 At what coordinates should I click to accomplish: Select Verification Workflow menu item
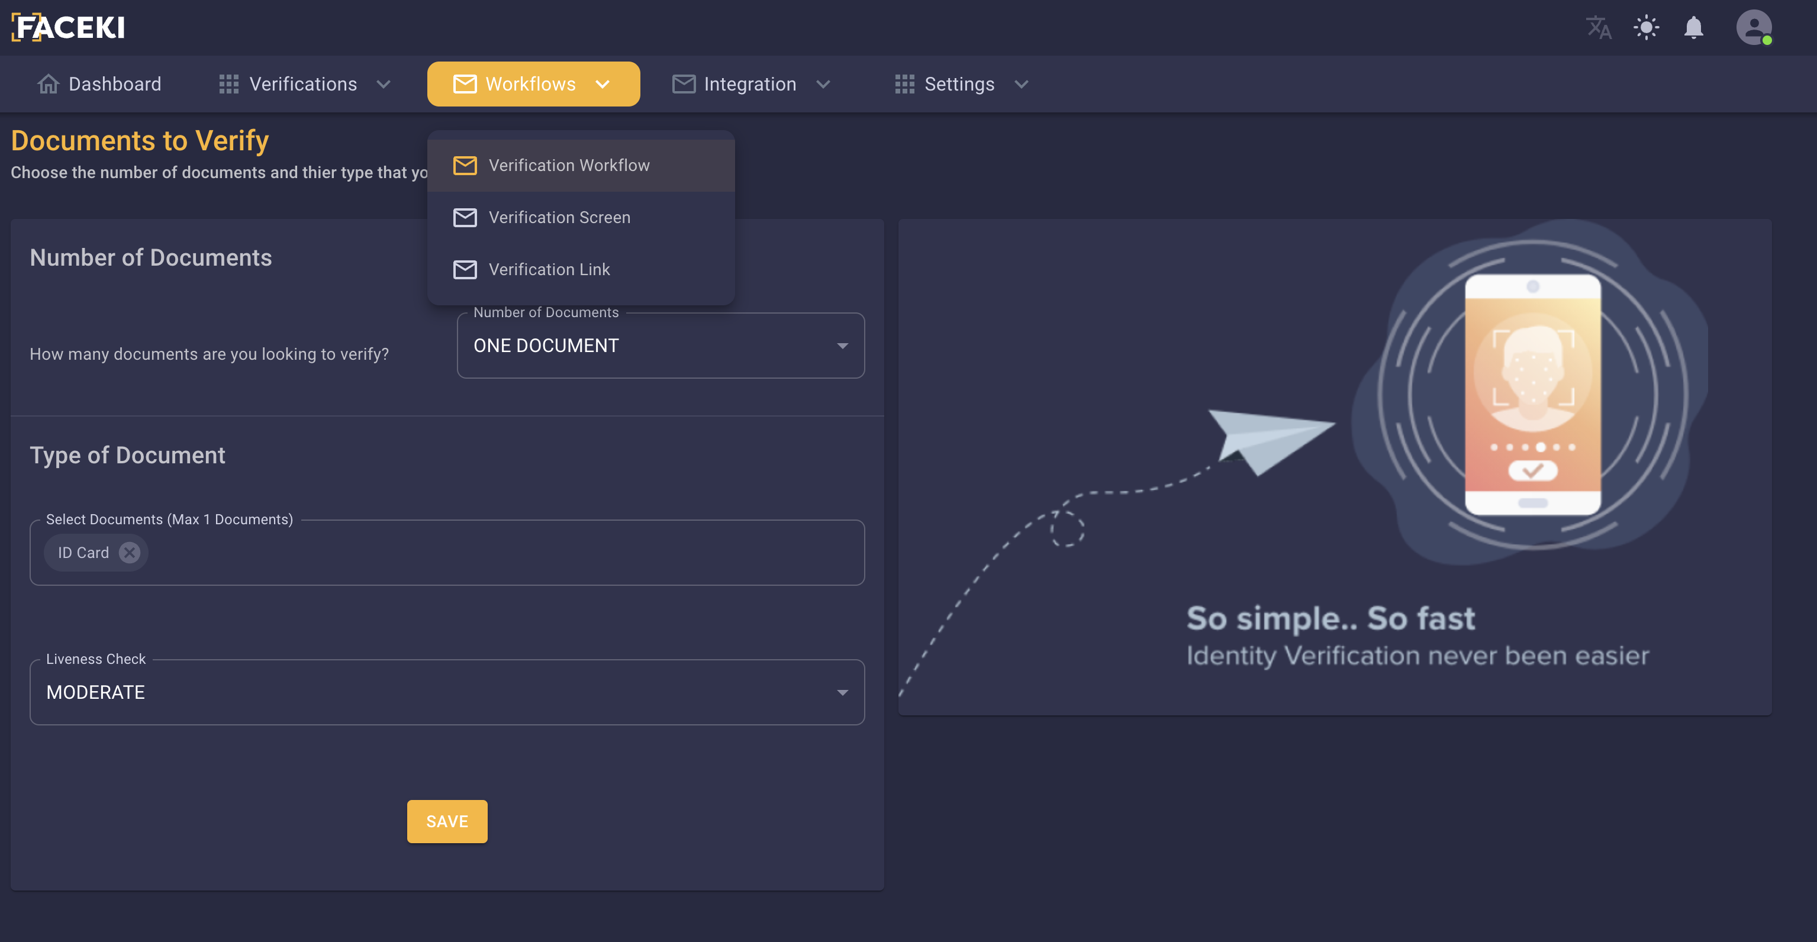tap(569, 165)
